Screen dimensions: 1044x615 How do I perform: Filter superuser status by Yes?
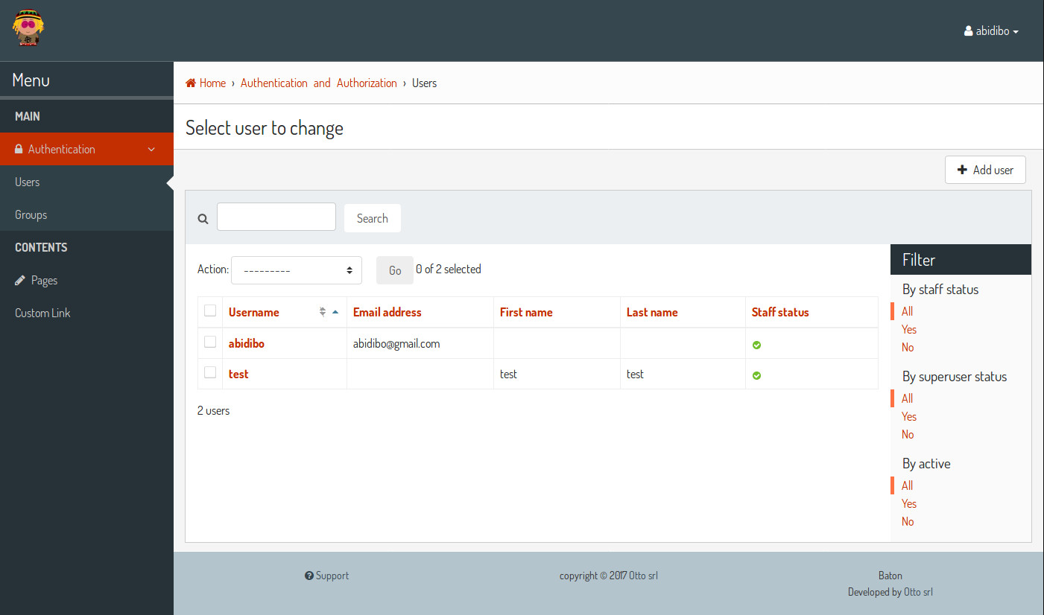(909, 416)
